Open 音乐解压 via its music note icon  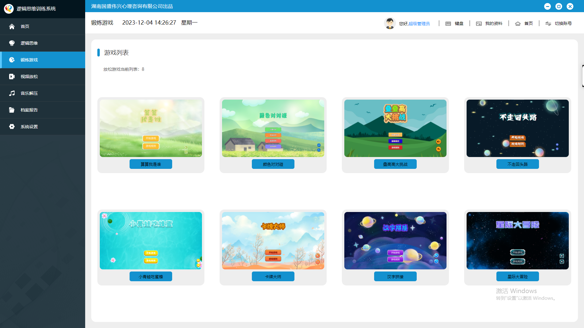pyautogui.click(x=12, y=93)
